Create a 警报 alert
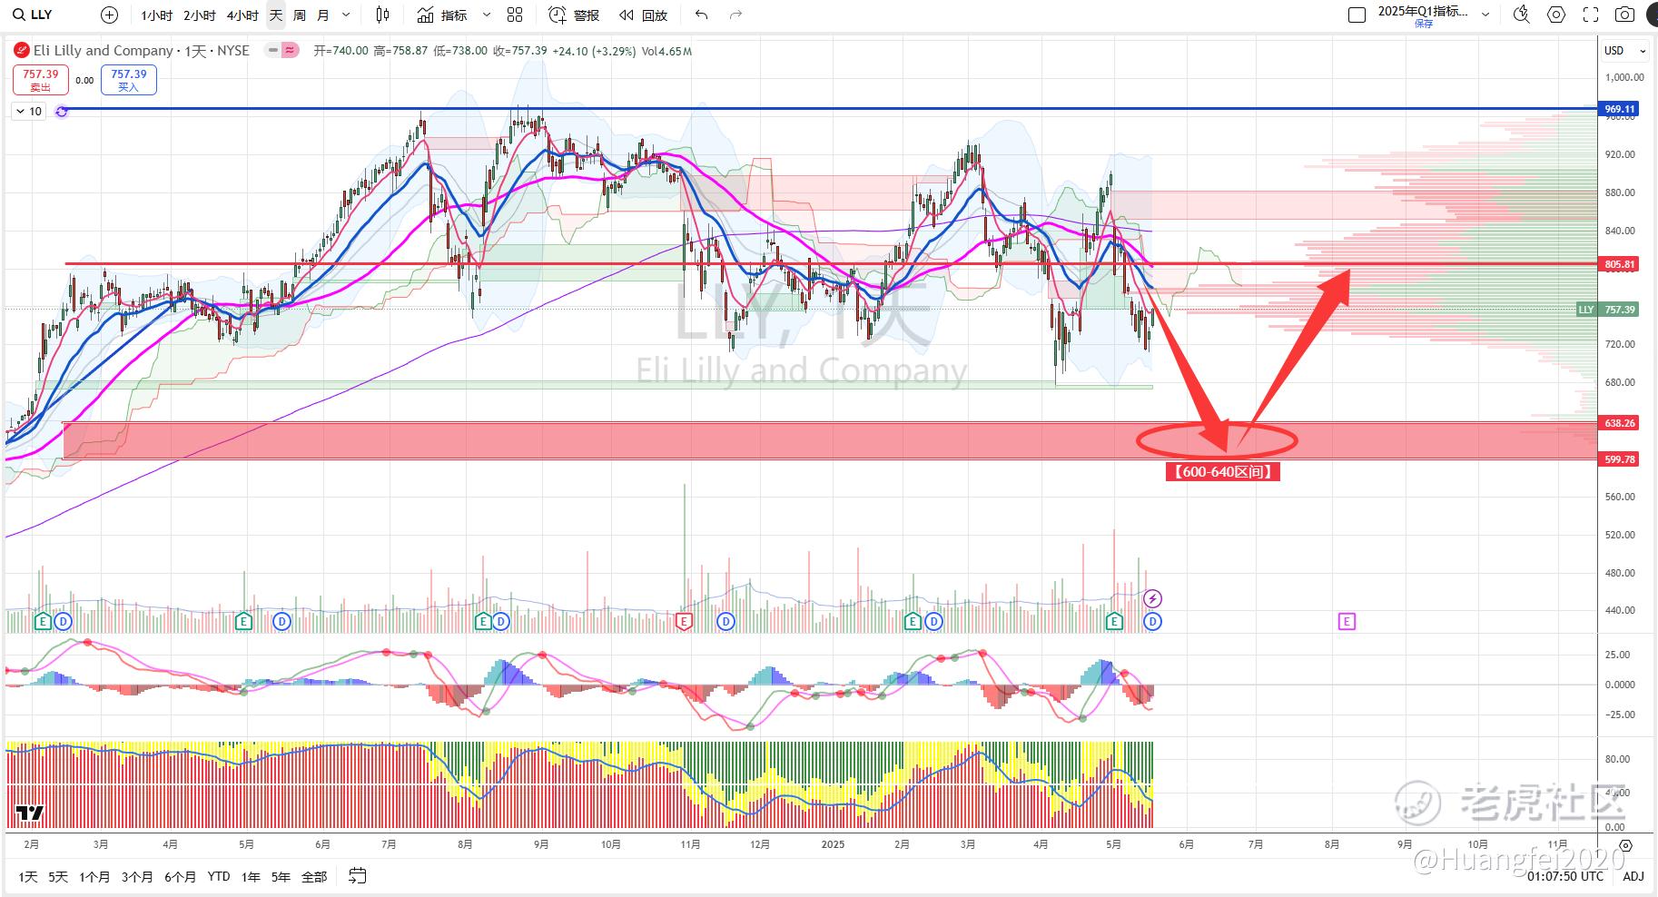 (x=573, y=15)
